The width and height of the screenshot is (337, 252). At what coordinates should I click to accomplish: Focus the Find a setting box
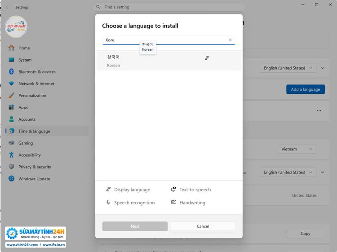(x=169, y=7)
